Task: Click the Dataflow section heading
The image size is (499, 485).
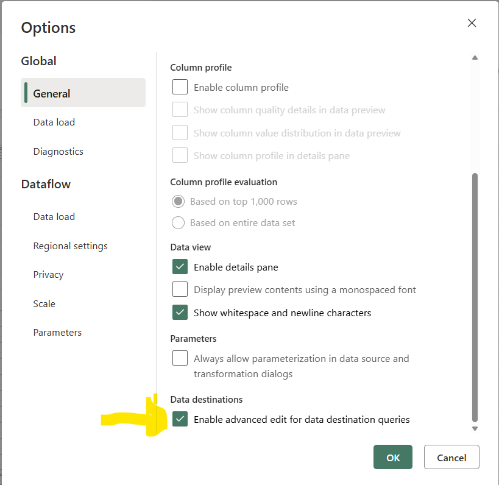Action: click(46, 184)
